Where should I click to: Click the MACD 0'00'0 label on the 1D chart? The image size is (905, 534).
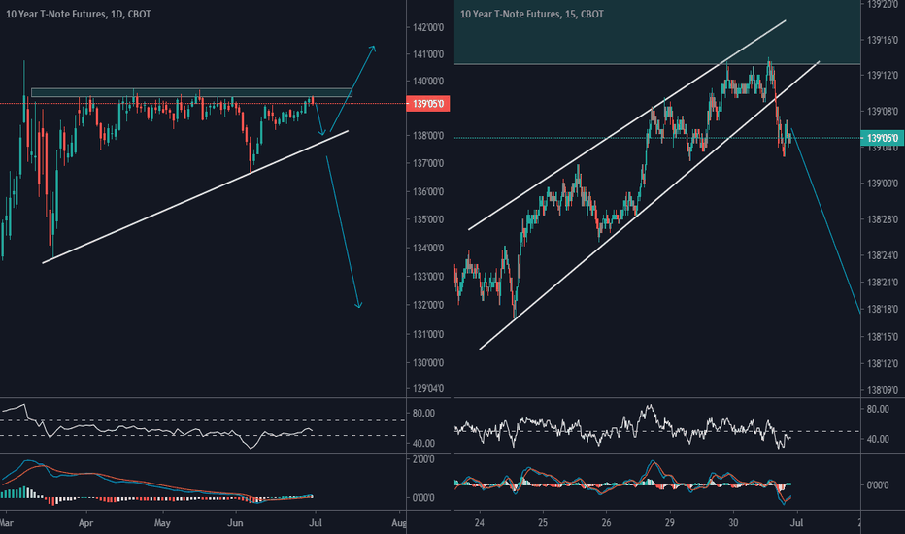pyautogui.click(x=424, y=498)
